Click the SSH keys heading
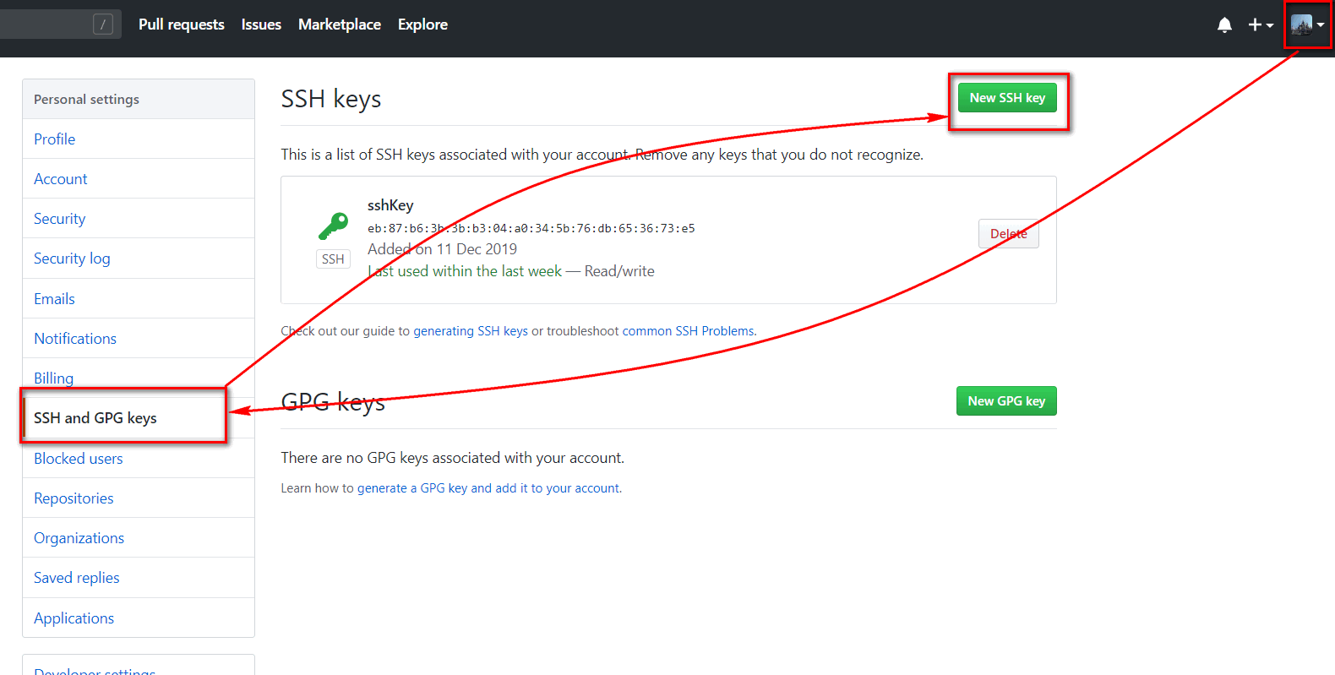 pos(331,99)
